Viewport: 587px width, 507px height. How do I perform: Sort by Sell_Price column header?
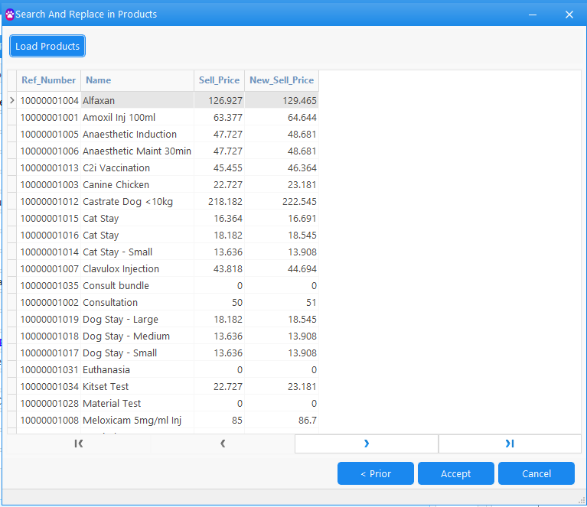tap(219, 80)
